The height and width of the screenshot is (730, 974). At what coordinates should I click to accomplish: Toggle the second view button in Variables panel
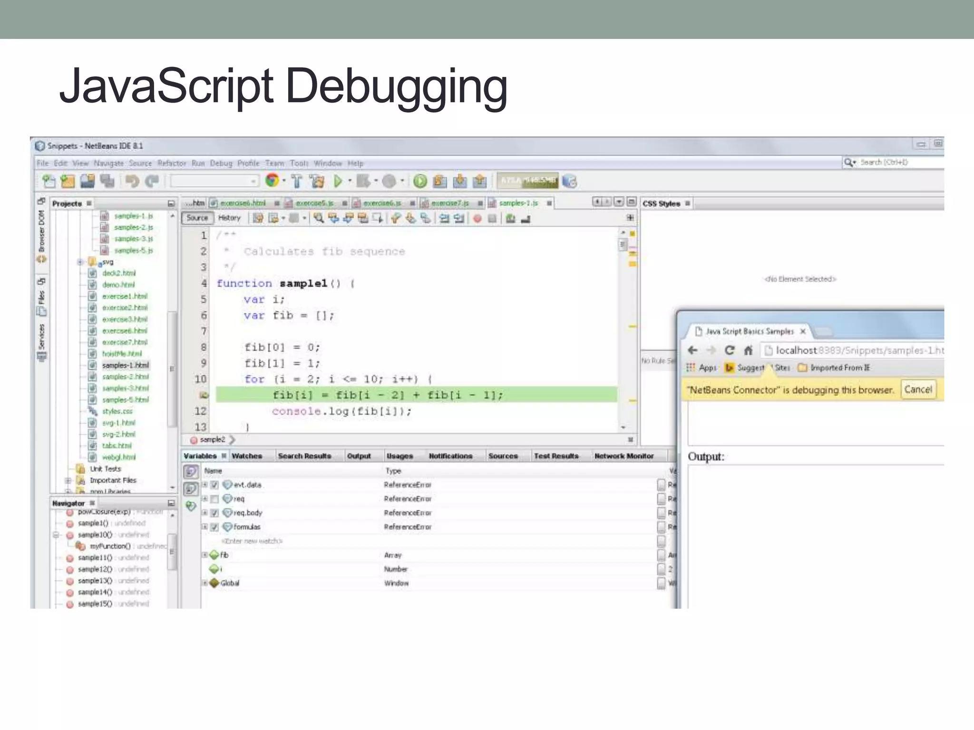191,489
